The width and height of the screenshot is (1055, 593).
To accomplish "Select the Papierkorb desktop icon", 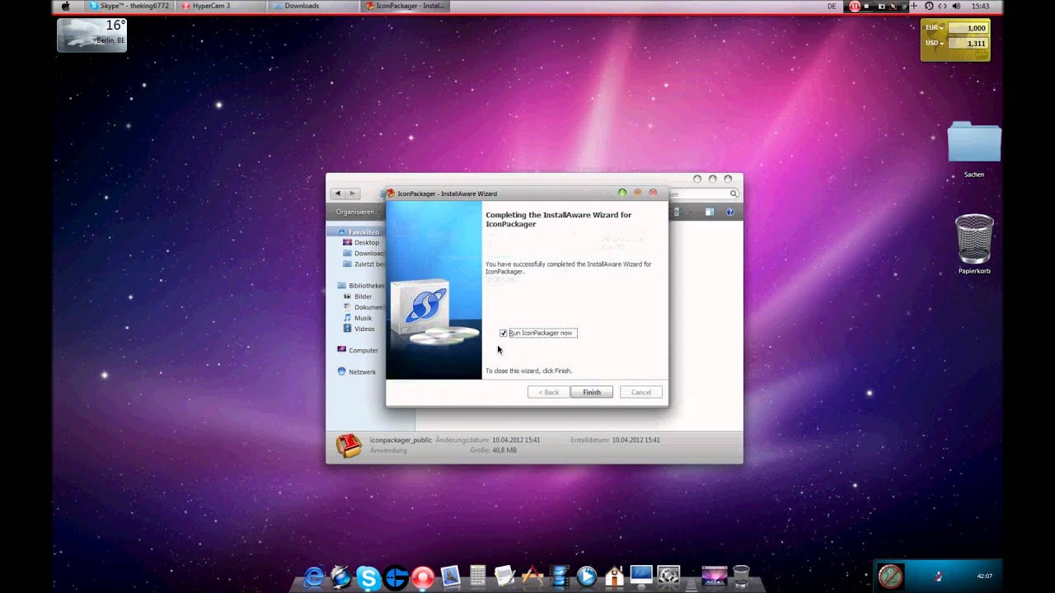I will tap(974, 245).
